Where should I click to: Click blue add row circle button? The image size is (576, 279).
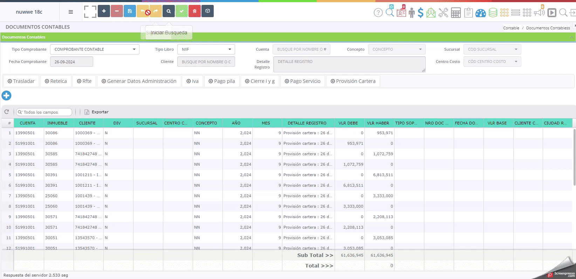(6, 95)
